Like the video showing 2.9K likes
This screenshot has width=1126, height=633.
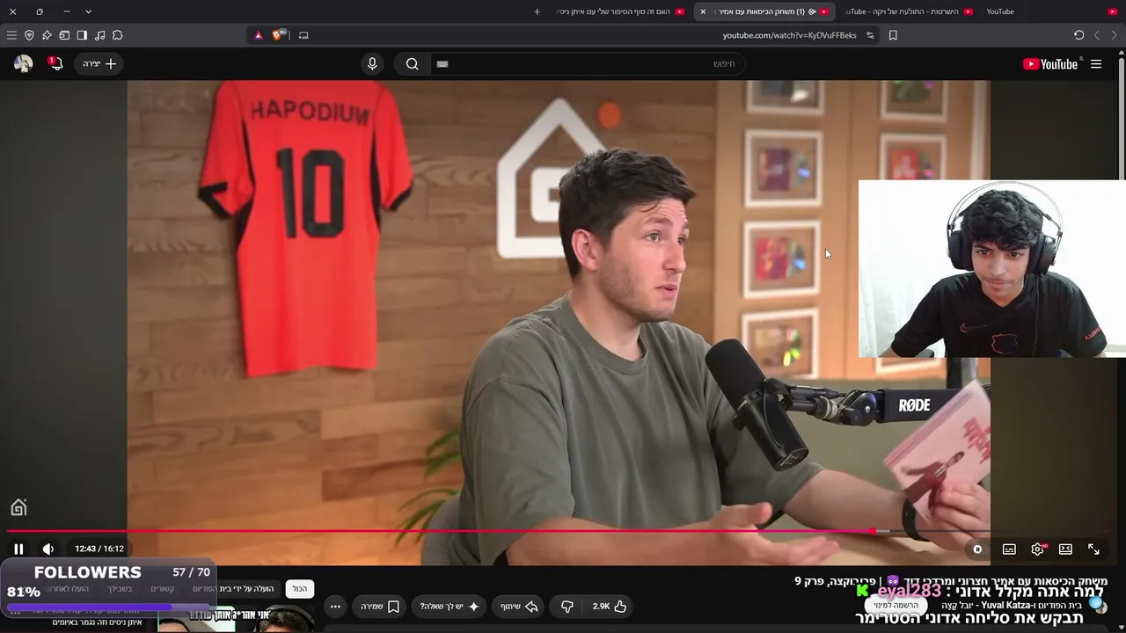click(610, 606)
